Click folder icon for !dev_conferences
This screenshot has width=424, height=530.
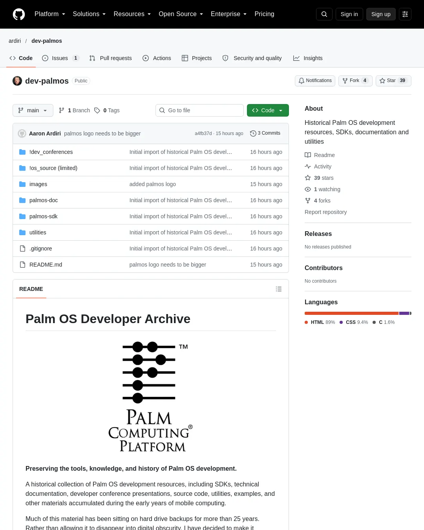click(x=22, y=152)
